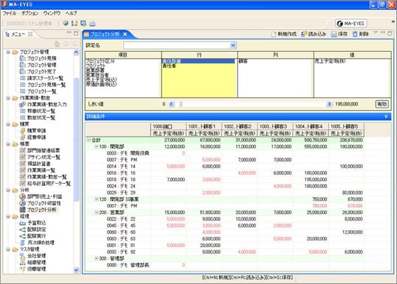397x284 pixels.
Task: Open the ファイル menu
Action: coord(9,13)
